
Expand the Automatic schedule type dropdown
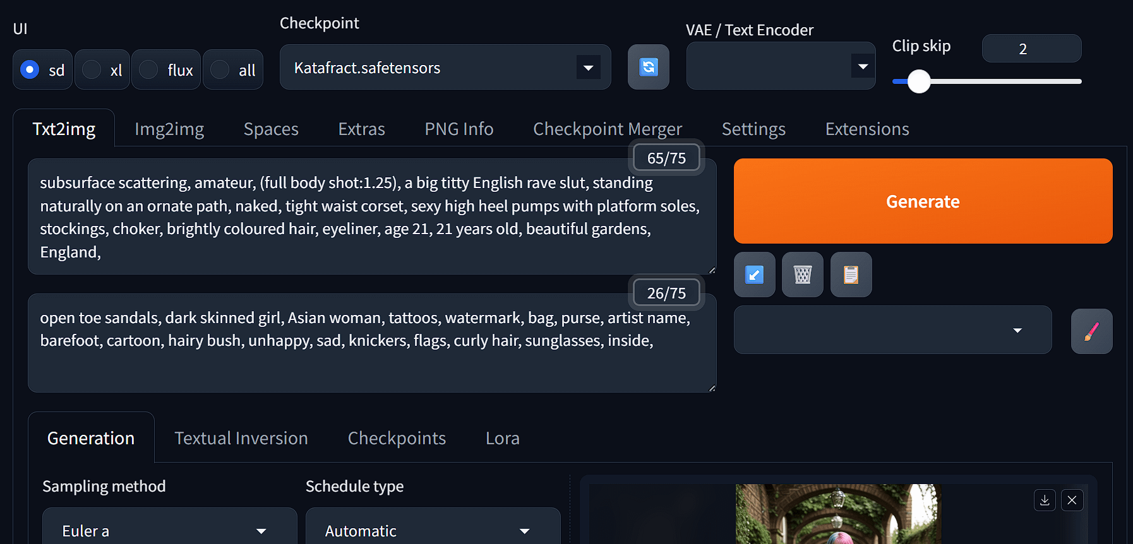[x=433, y=531]
